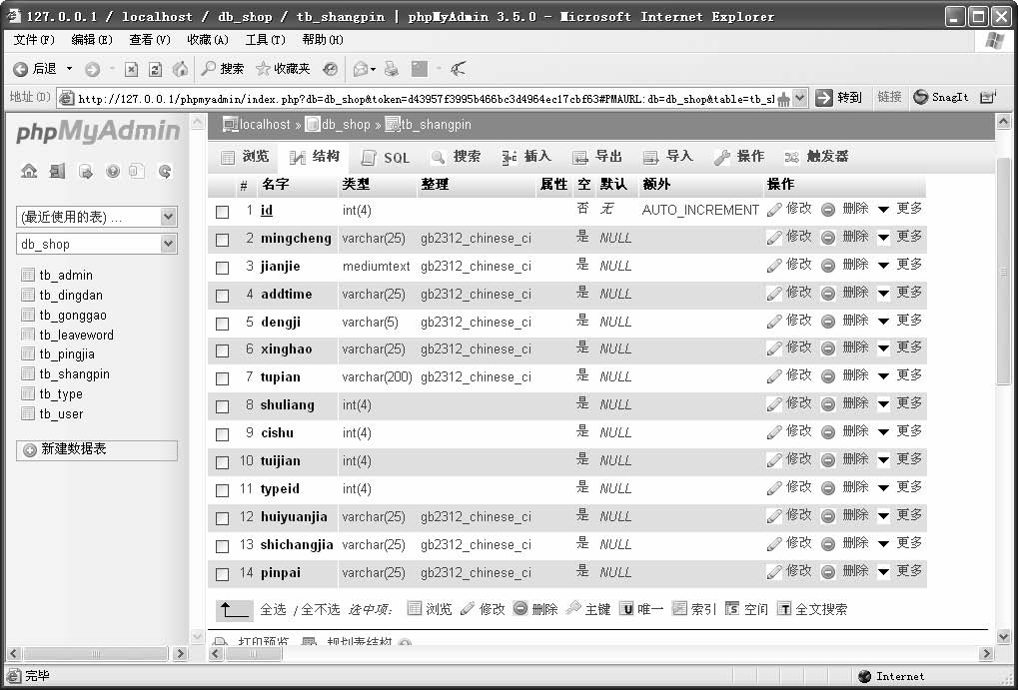The width and height of the screenshot is (1018, 690).
Task: Expand 更多 dropdown for xinghao row
Action: click(x=900, y=347)
